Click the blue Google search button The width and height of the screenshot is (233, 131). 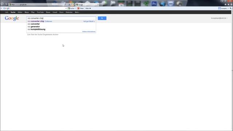tap(102, 18)
